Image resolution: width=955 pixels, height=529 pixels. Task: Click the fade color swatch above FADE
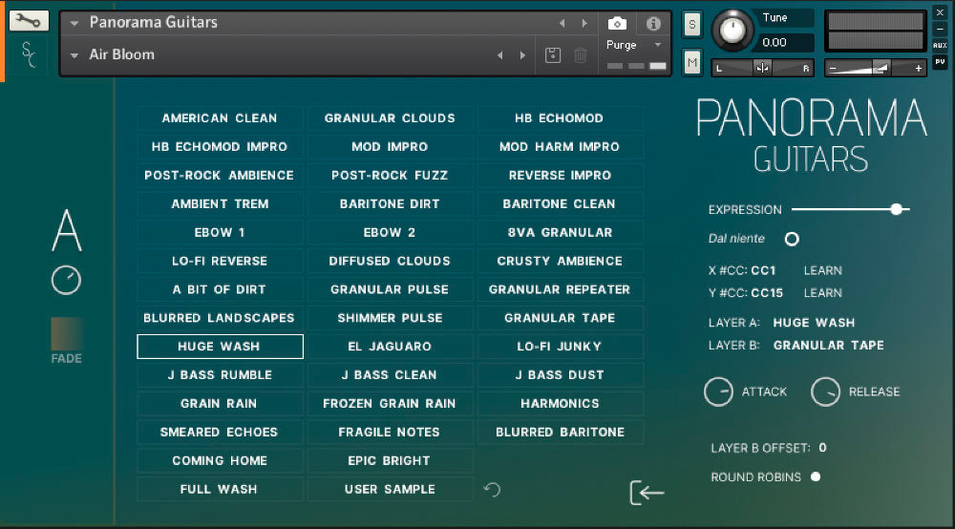(67, 333)
